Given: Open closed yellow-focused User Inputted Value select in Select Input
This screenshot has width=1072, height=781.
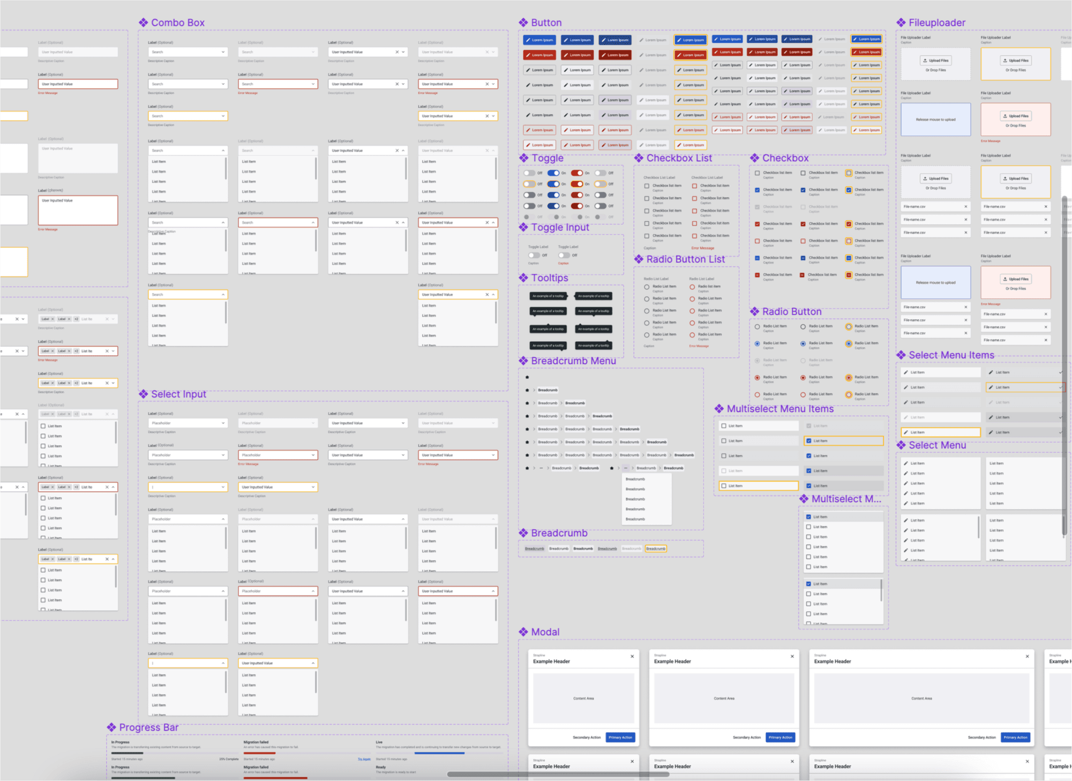Looking at the screenshot, I should click(x=313, y=487).
